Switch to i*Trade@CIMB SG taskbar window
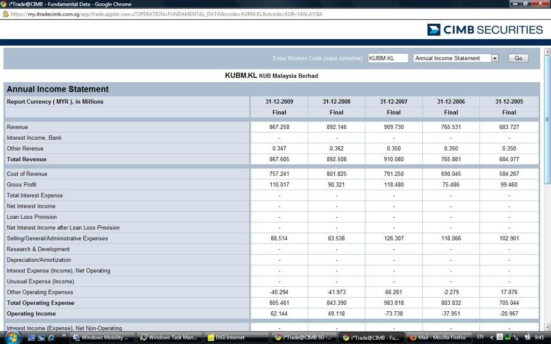This screenshot has height=344, width=551. (x=303, y=338)
